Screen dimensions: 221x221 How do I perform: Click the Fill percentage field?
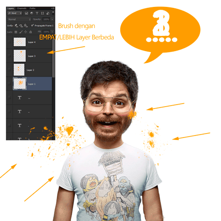click(x=46, y=31)
